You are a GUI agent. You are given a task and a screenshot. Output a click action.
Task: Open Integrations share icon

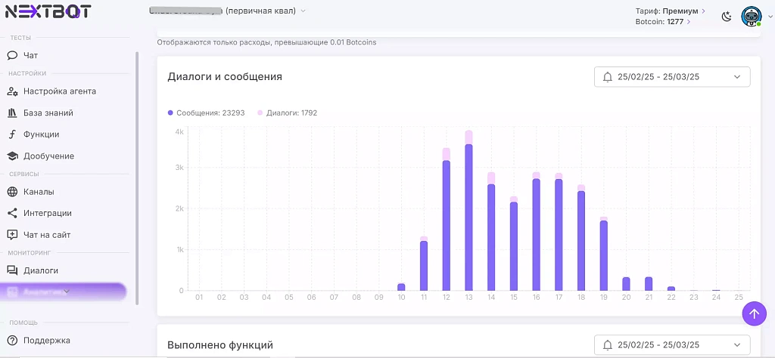pyautogui.click(x=12, y=213)
